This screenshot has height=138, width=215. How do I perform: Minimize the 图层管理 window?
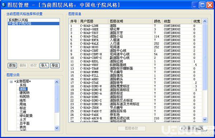(195, 5)
